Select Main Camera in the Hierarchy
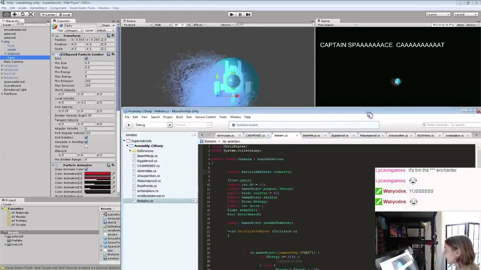The image size is (481, 270). [x=14, y=62]
